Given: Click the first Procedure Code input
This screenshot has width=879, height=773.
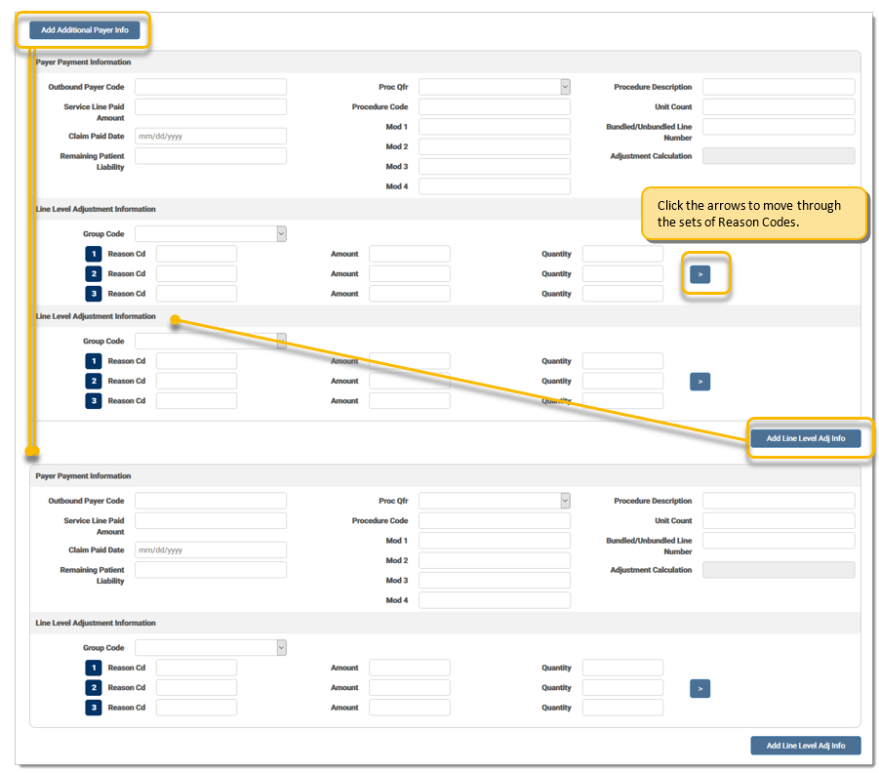Looking at the screenshot, I should pos(494,106).
